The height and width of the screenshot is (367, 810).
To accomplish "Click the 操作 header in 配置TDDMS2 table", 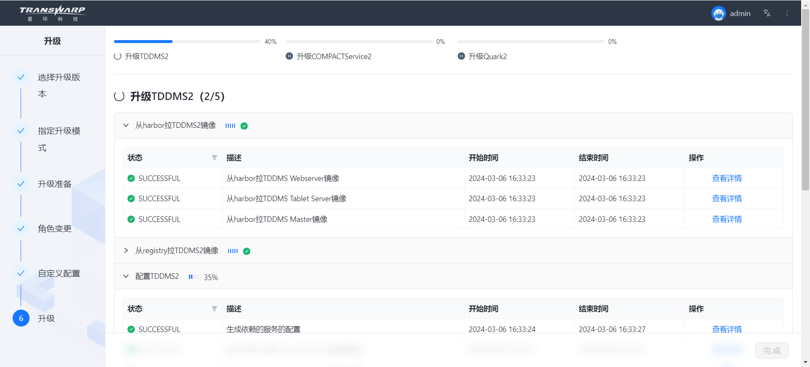I will point(696,309).
